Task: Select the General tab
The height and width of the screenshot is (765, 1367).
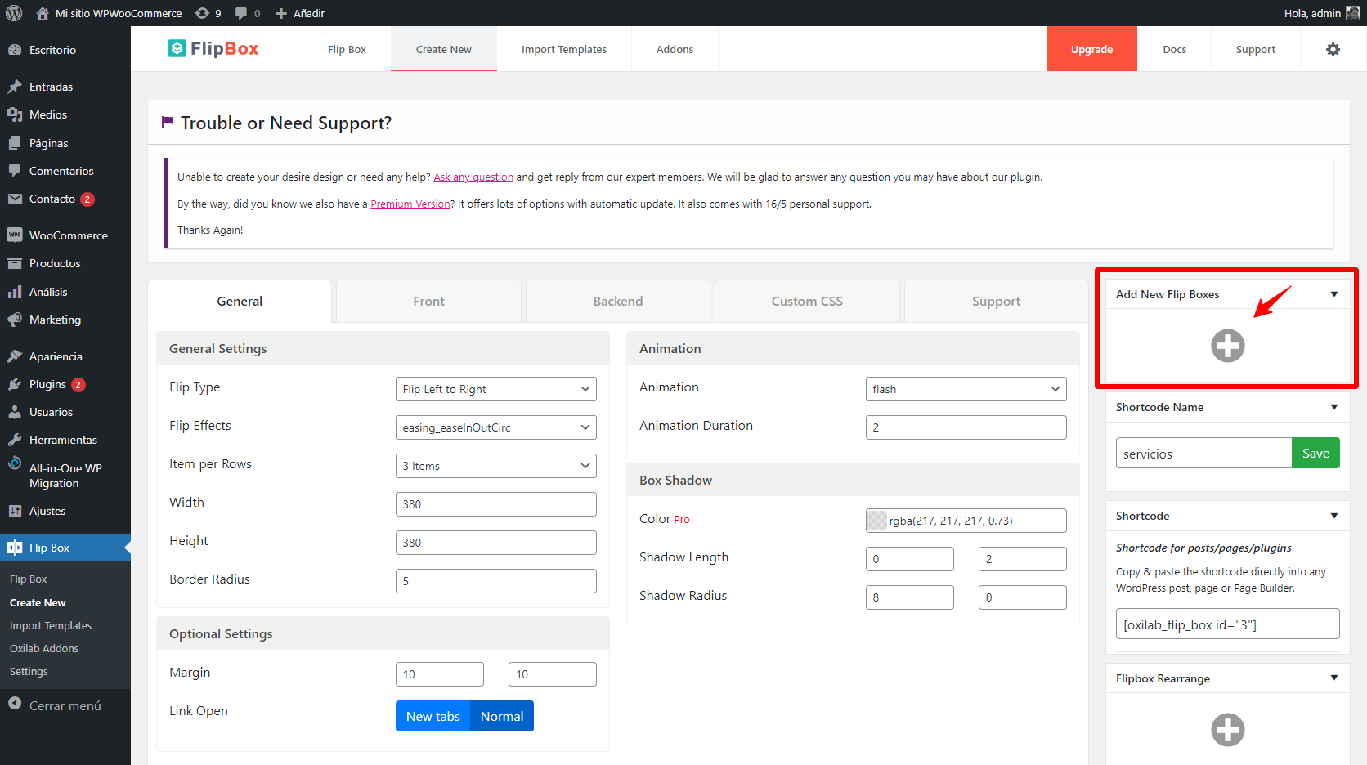Action: tap(240, 302)
